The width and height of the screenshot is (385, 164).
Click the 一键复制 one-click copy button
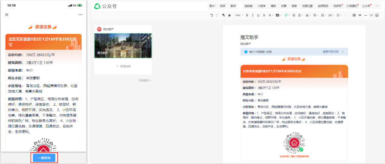coord(44,158)
